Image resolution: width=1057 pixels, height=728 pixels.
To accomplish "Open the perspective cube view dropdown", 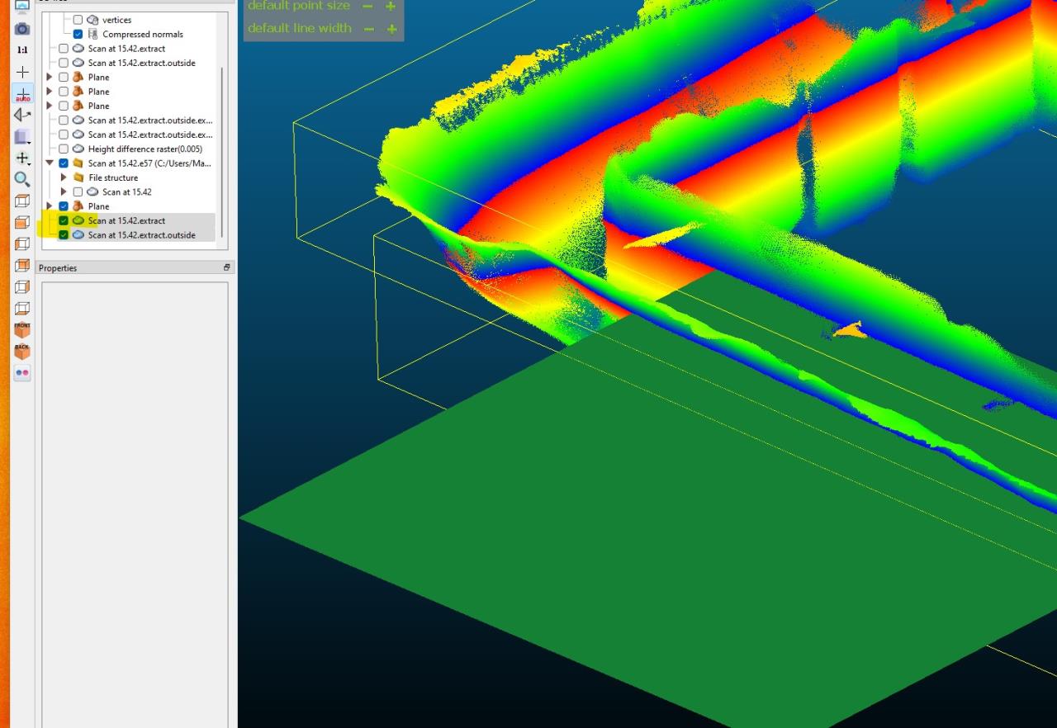I will (22, 137).
